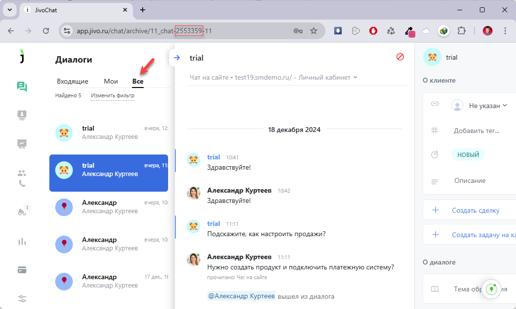
Task: Click the trial sender name at 11:11
Action: (214, 223)
